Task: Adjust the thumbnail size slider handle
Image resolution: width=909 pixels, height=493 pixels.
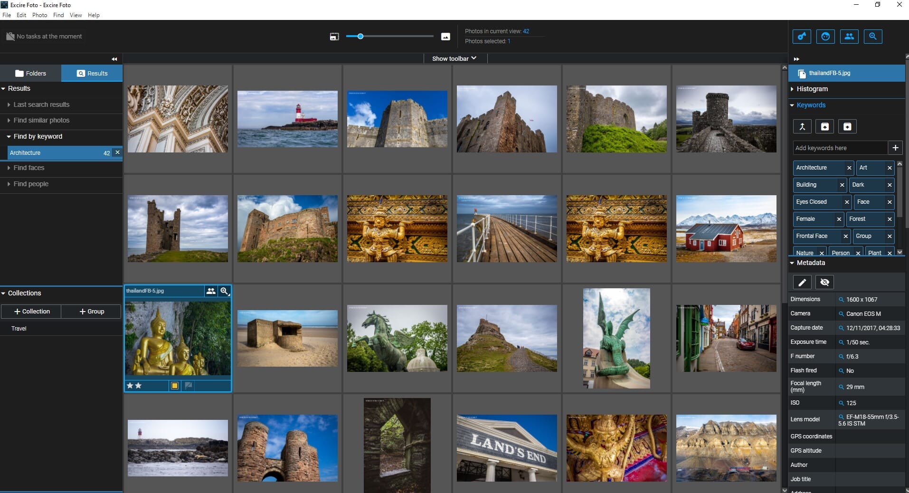Action: [x=360, y=36]
